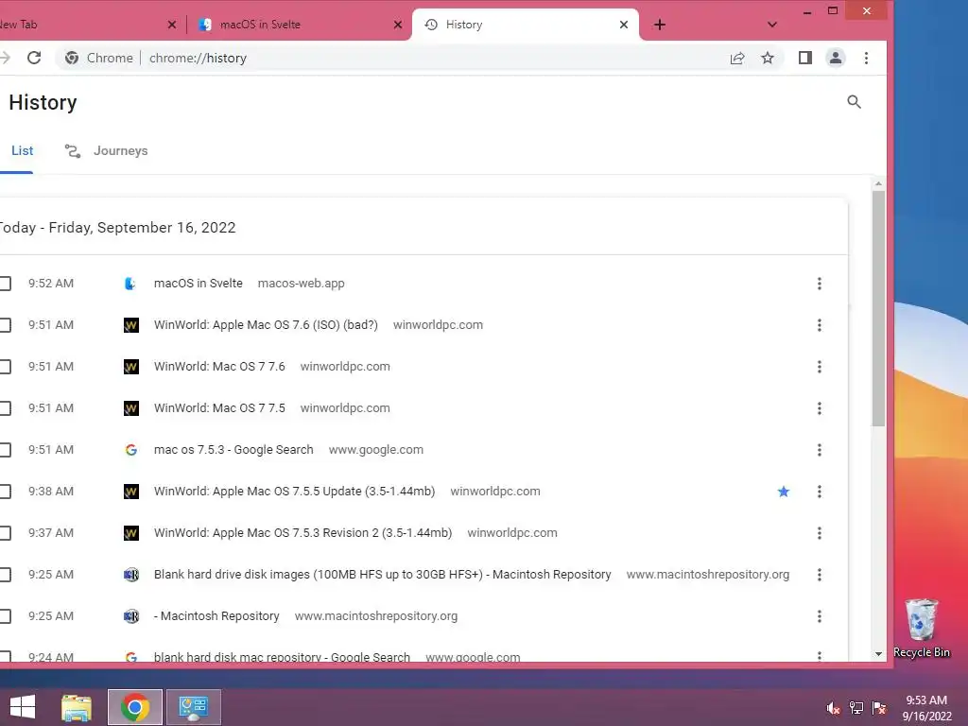
Task: Click the muted speaker tray icon
Action: [x=834, y=708]
